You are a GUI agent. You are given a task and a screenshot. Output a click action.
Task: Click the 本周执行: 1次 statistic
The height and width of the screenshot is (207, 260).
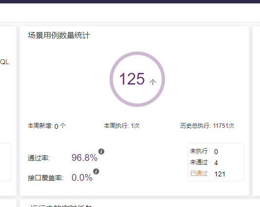tap(122, 126)
